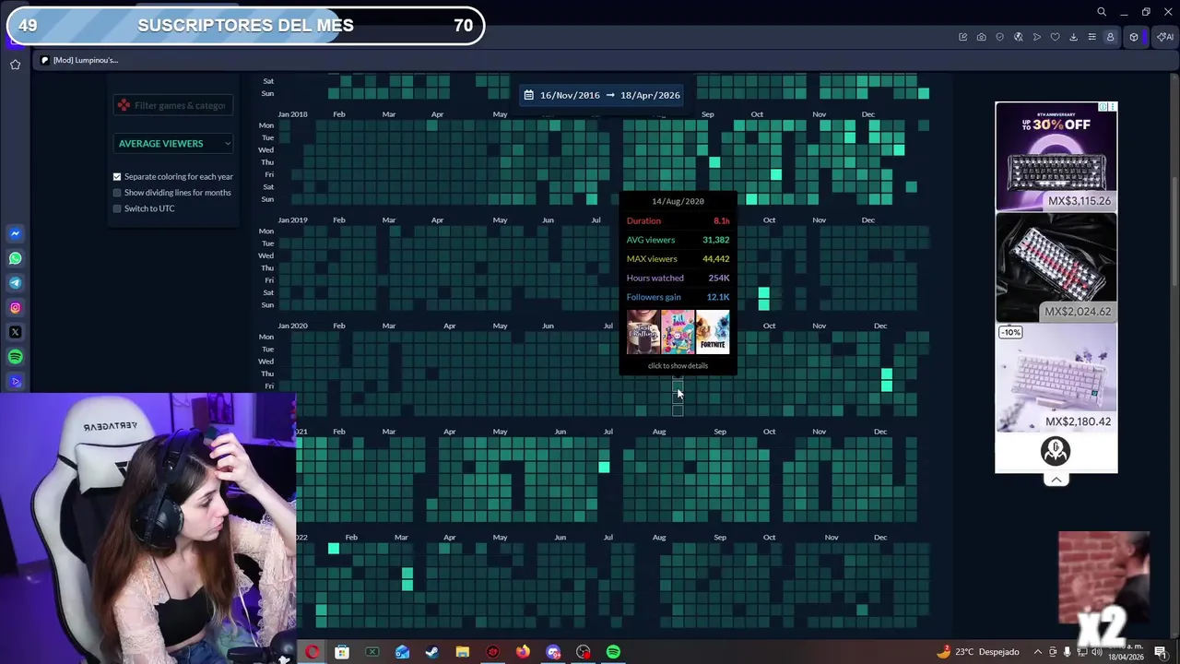Open the browser downloads icon
The image size is (1180, 664).
[1073, 37]
